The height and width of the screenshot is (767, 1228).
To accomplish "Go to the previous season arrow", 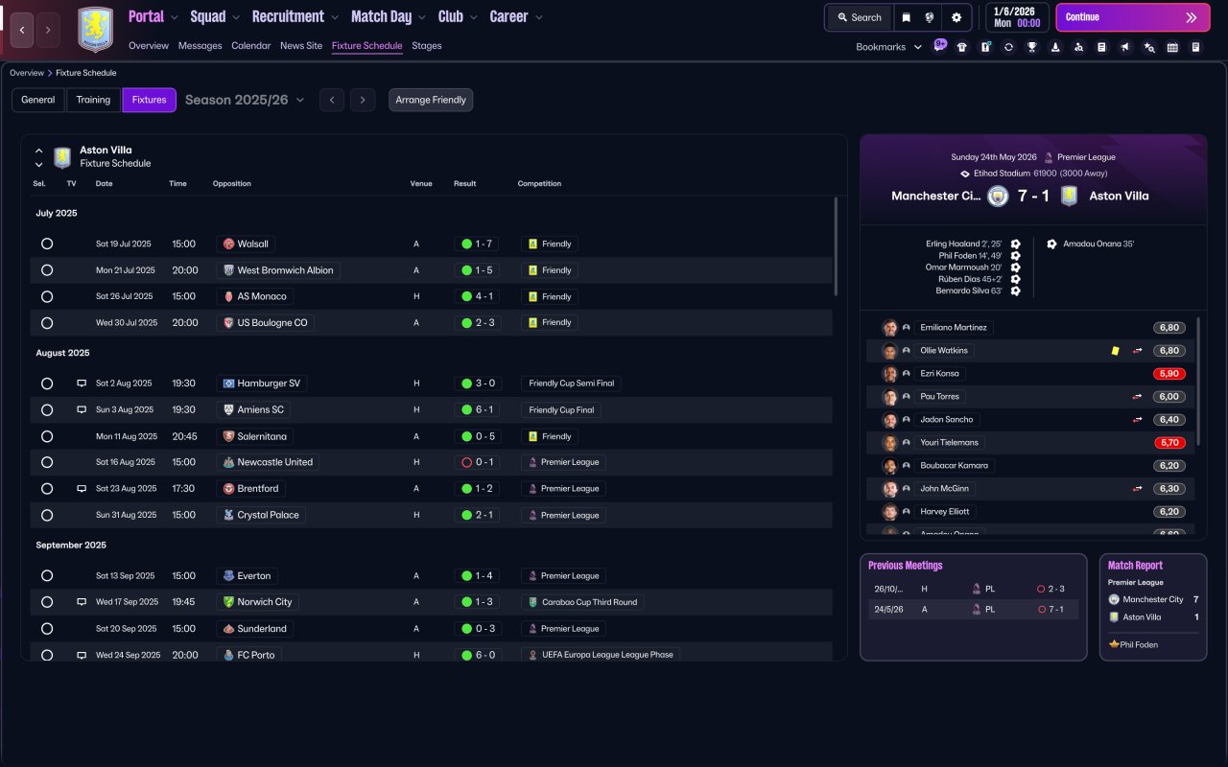I will click(x=332, y=100).
